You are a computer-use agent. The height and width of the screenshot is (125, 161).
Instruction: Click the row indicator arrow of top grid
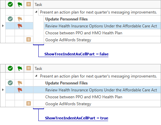(3, 26)
